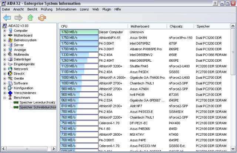Sort by the Chipsatz column header
The image size is (237, 153).
point(180,26)
